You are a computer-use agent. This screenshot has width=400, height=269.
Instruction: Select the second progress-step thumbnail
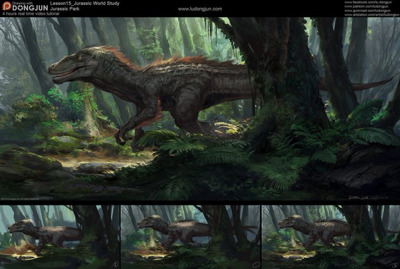tap(191, 237)
